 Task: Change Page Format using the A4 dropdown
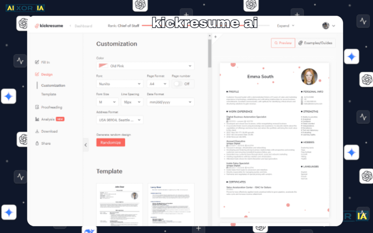pyautogui.click(x=157, y=84)
